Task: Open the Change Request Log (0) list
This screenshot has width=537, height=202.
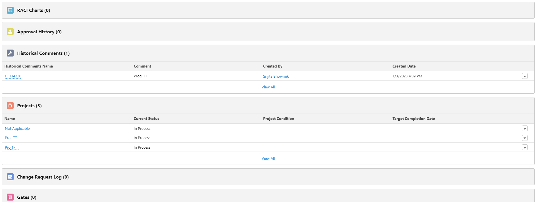Action: pyautogui.click(x=43, y=177)
